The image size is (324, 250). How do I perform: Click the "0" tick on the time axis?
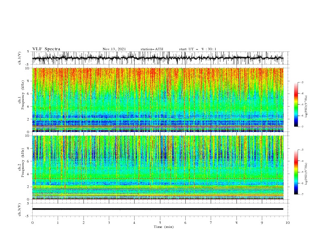(32, 223)
